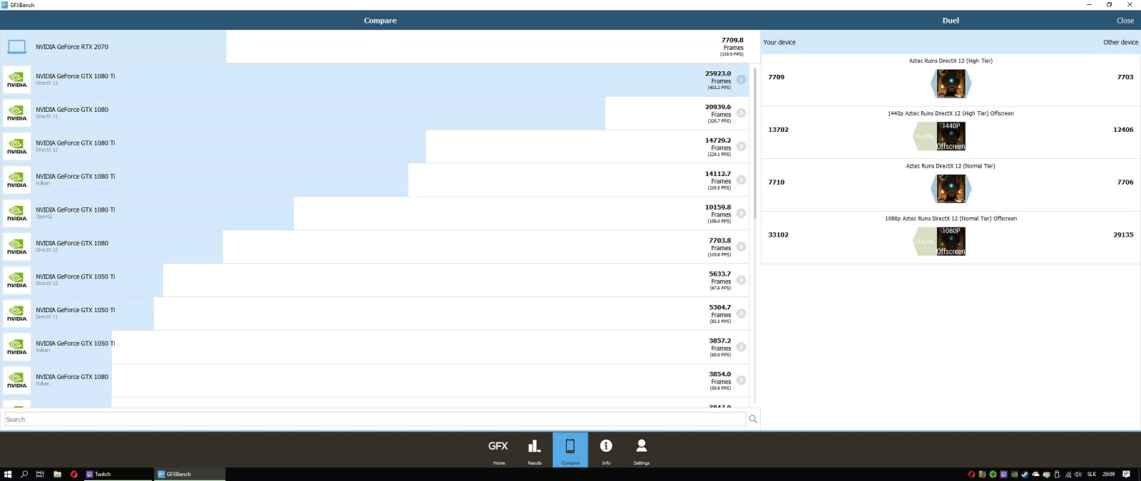
Task: Open the OneDrive cloud tray icon
Action: click(1035, 474)
